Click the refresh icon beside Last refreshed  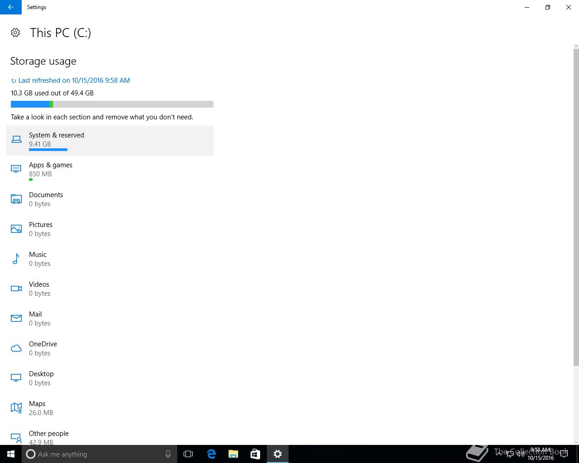pyautogui.click(x=14, y=80)
